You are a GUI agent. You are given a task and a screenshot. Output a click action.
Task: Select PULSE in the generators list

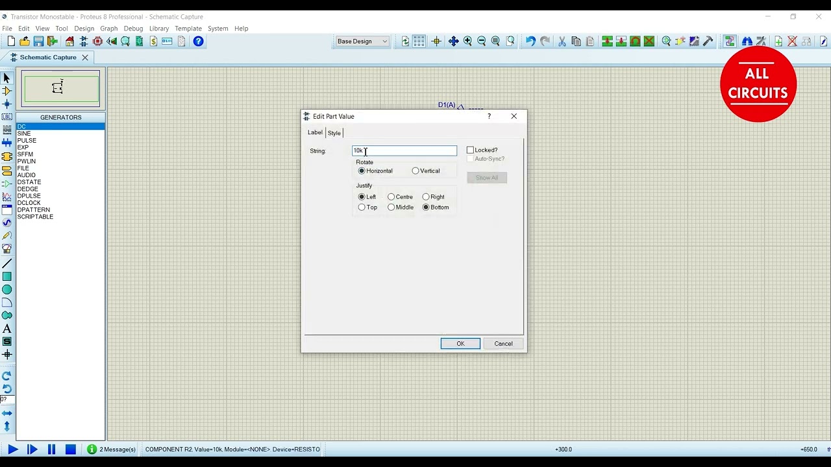27,141
